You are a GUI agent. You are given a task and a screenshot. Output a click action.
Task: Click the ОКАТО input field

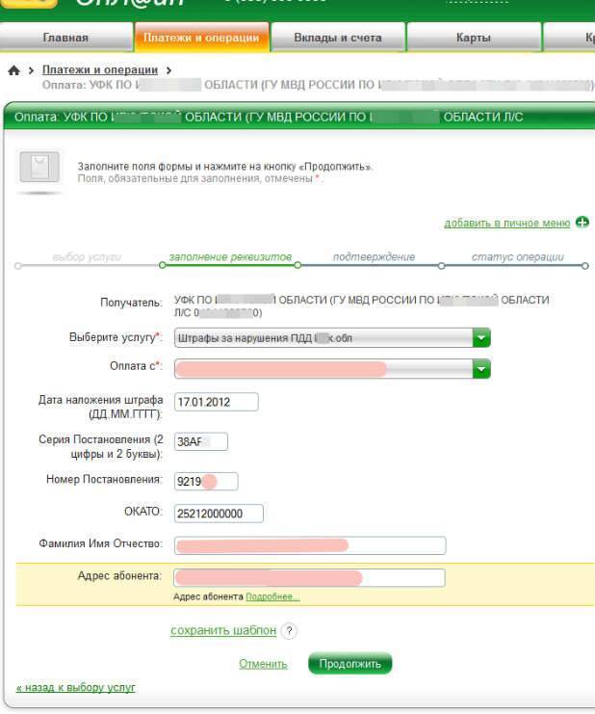coord(219,514)
